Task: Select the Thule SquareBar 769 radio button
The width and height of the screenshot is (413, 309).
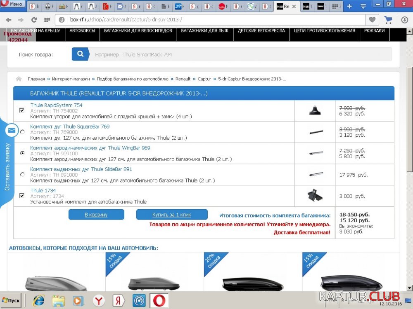Action: (22, 132)
